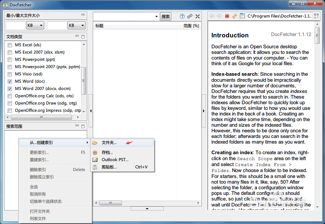Select 删除索引 in the context menu

[55, 170]
